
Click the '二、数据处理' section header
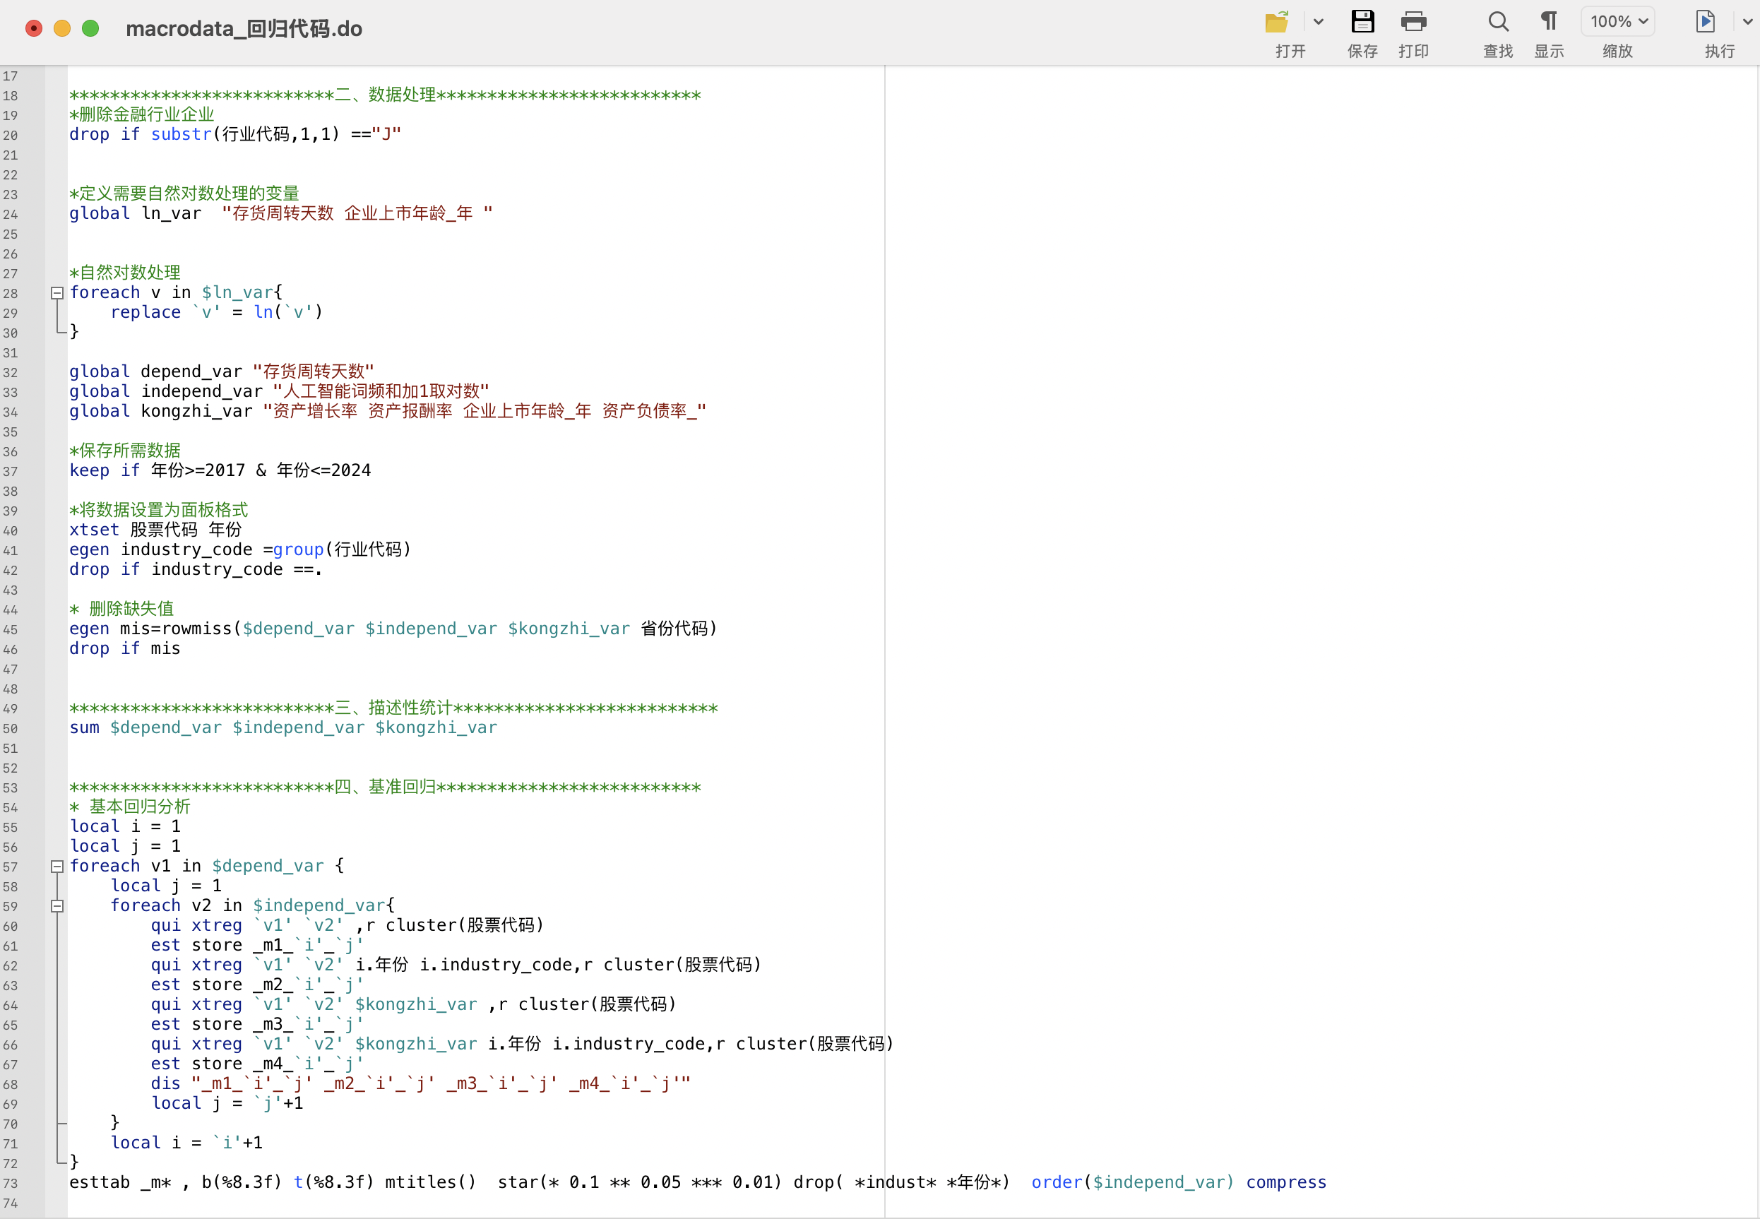click(385, 95)
